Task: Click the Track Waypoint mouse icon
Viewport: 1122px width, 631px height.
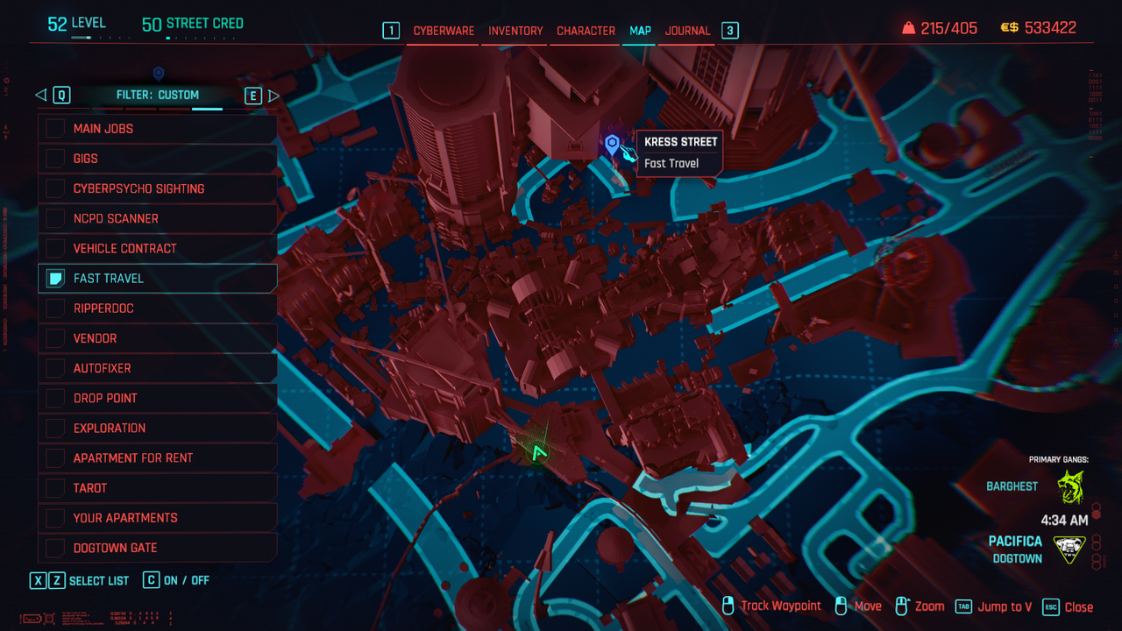Action: [x=727, y=606]
